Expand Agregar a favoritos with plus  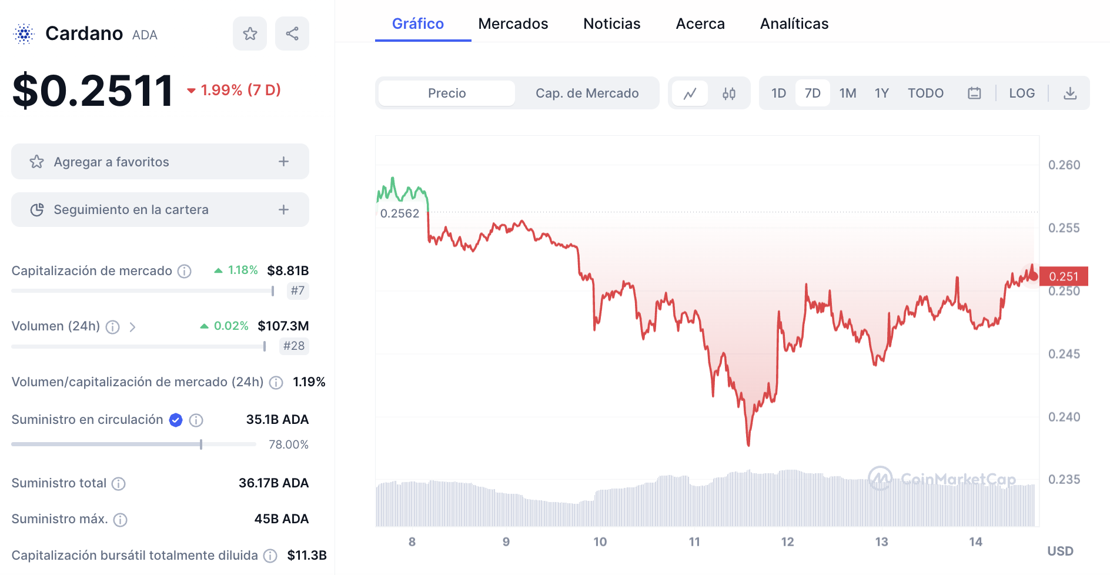pos(283,162)
